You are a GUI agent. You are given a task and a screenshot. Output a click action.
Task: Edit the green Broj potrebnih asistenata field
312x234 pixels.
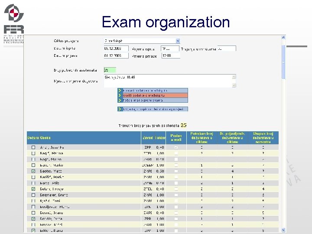pos(110,70)
